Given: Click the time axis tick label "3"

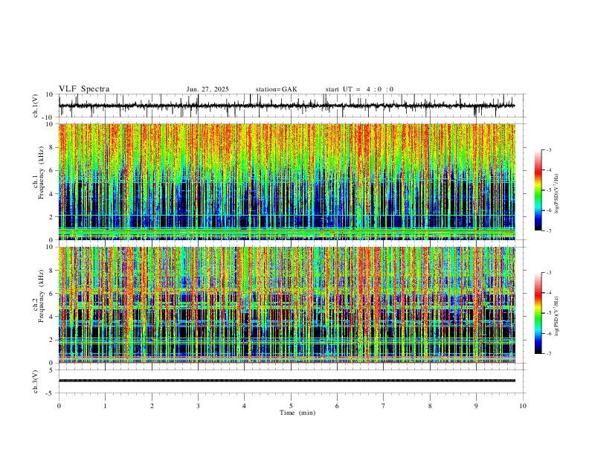Looking at the screenshot, I should (x=198, y=406).
